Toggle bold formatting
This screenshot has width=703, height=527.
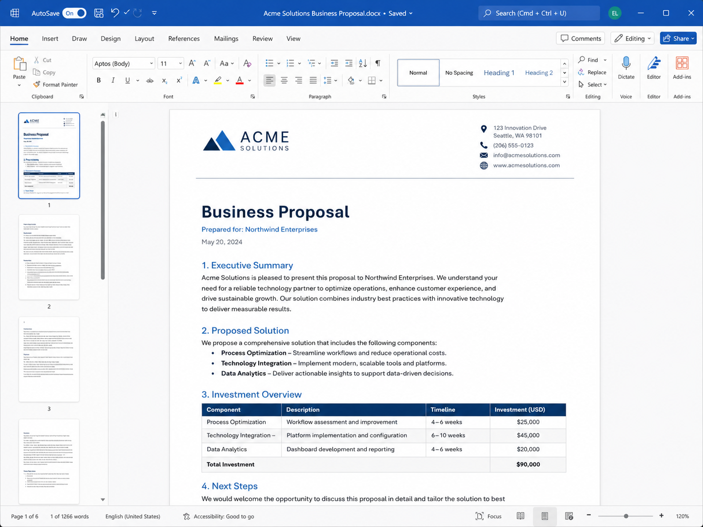coord(99,81)
